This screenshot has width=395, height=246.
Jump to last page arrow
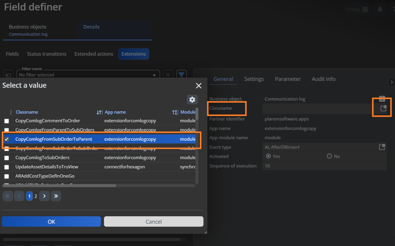click(x=56, y=196)
